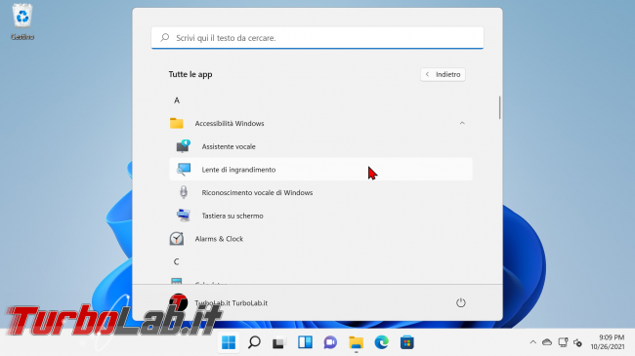Open File Explorer on taskbar
Viewport: 635px width, 356px height.
click(356, 342)
